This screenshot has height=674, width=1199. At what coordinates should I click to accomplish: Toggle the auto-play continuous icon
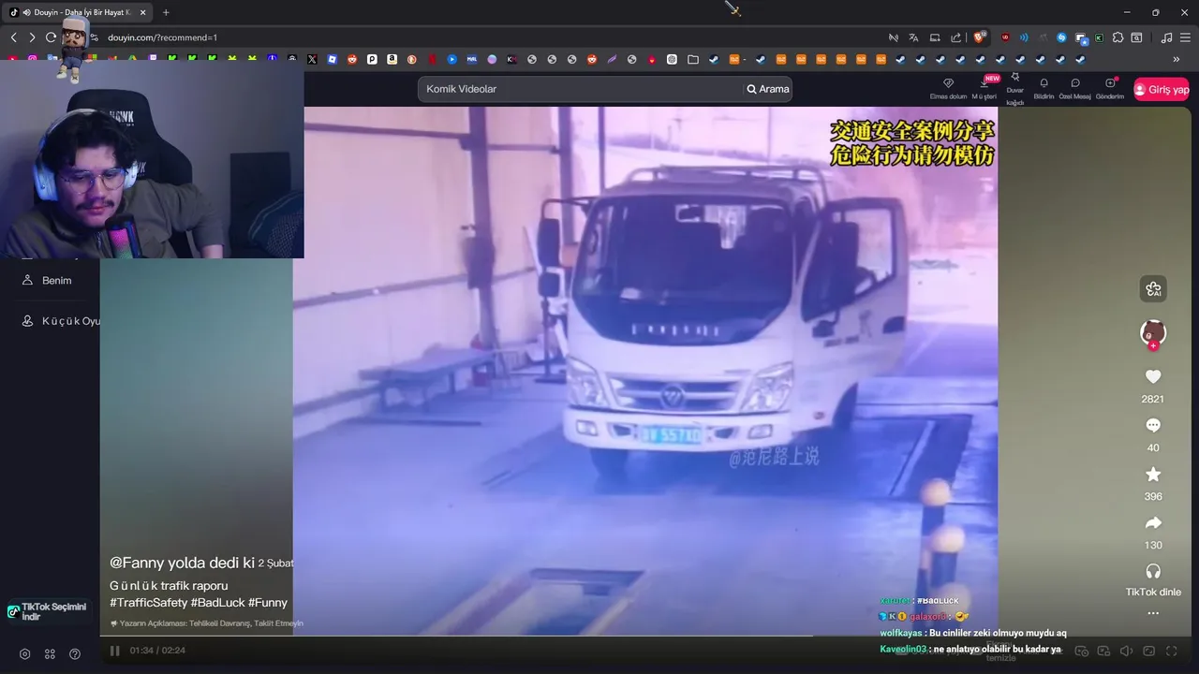click(x=1082, y=652)
